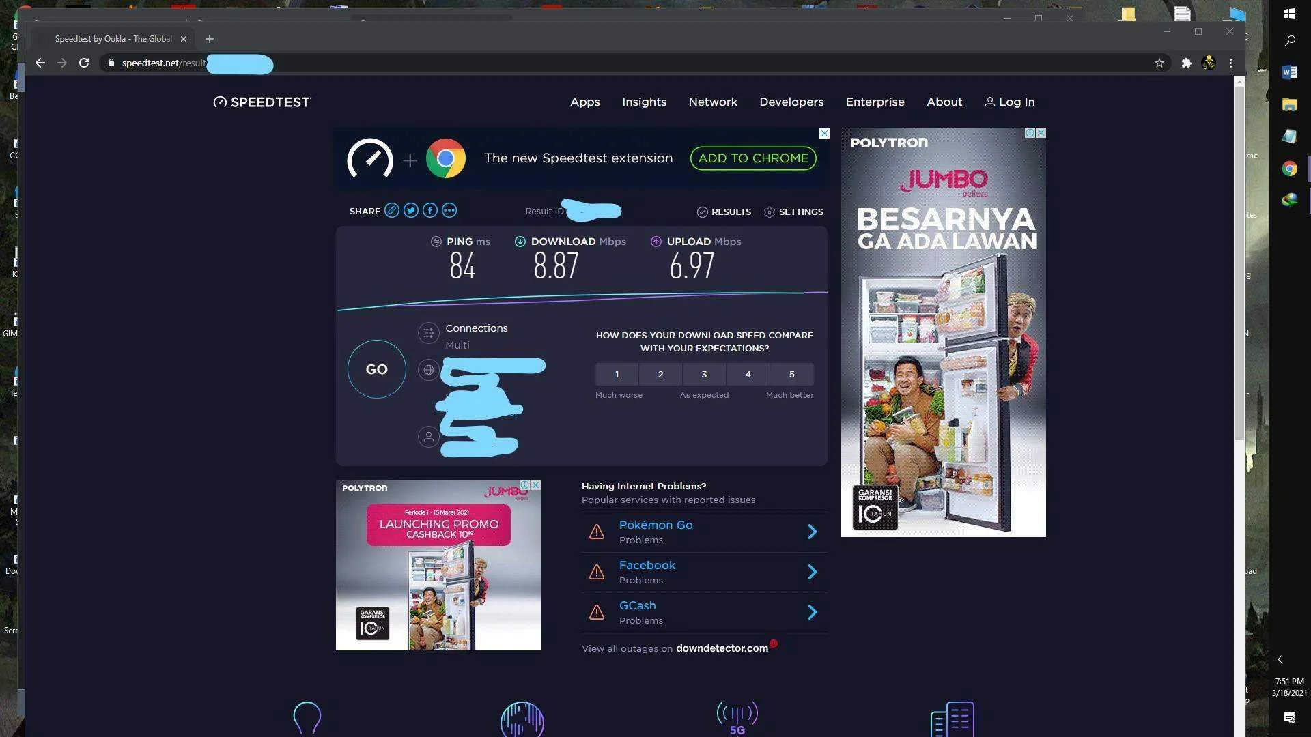This screenshot has width=1311, height=737.
Task: Start test with GO button
Action: click(x=377, y=369)
